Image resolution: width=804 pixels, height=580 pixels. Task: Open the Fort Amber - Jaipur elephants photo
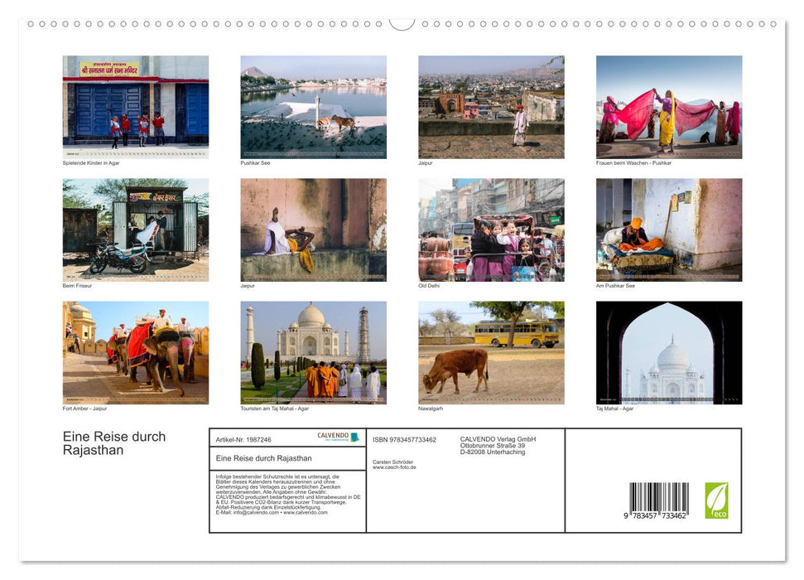(x=135, y=352)
